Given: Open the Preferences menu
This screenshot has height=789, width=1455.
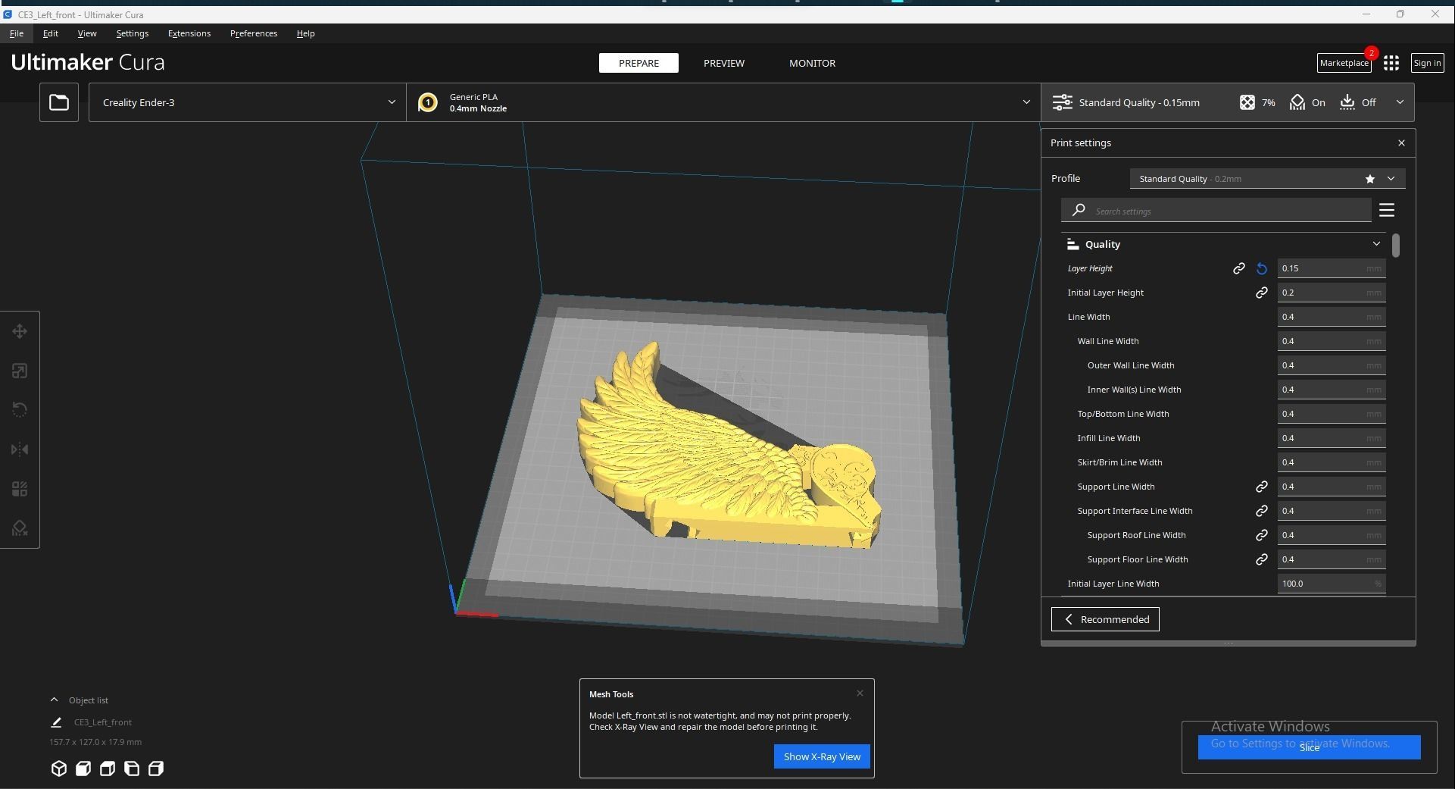Looking at the screenshot, I should pyautogui.click(x=254, y=33).
